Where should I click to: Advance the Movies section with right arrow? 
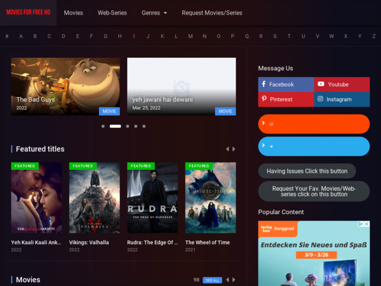pyautogui.click(x=234, y=280)
